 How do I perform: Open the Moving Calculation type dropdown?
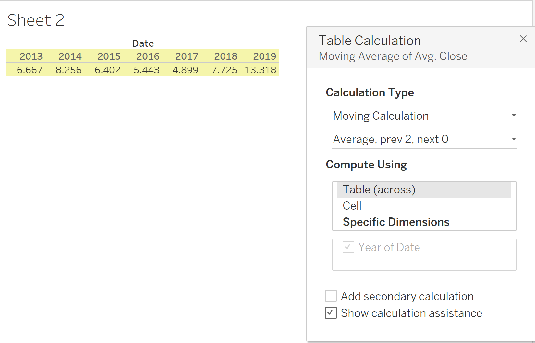[x=424, y=116]
